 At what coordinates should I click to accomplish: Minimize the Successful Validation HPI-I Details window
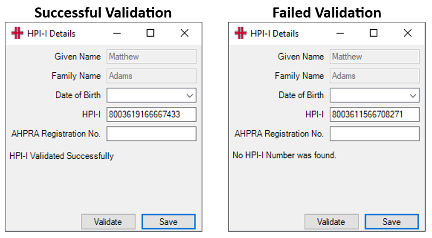coord(117,33)
